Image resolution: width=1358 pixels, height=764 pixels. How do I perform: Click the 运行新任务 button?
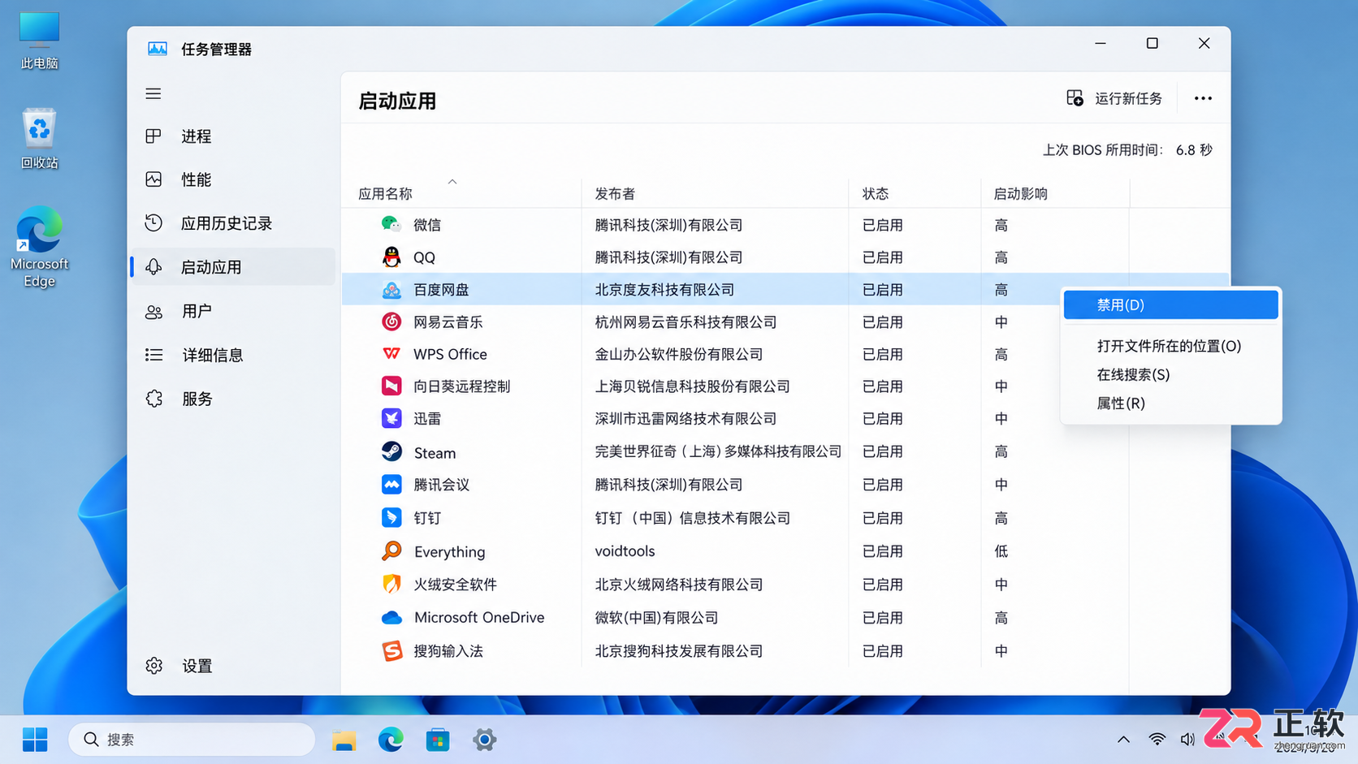click(1114, 98)
